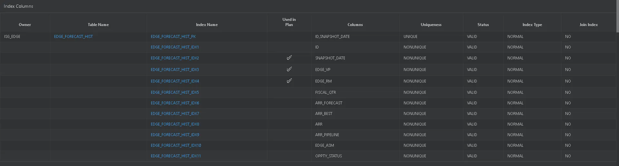
Task: Click the Used in Plan checkmark for EDGE_FORECAST_HIST_IDX2
Action: [x=289, y=58]
